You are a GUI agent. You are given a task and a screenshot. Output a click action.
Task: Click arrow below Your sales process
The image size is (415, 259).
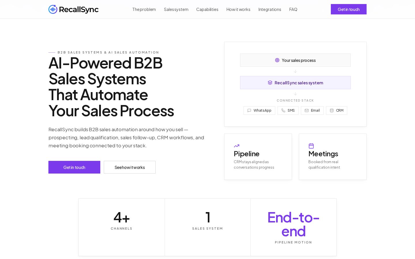(x=295, y=71)
